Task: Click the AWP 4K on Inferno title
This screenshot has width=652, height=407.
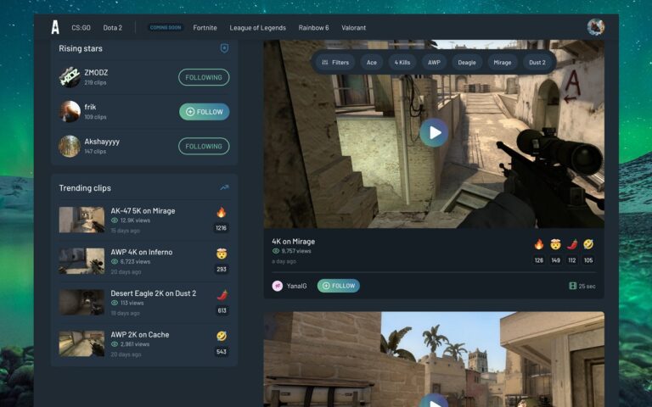Action: point(142,252)
